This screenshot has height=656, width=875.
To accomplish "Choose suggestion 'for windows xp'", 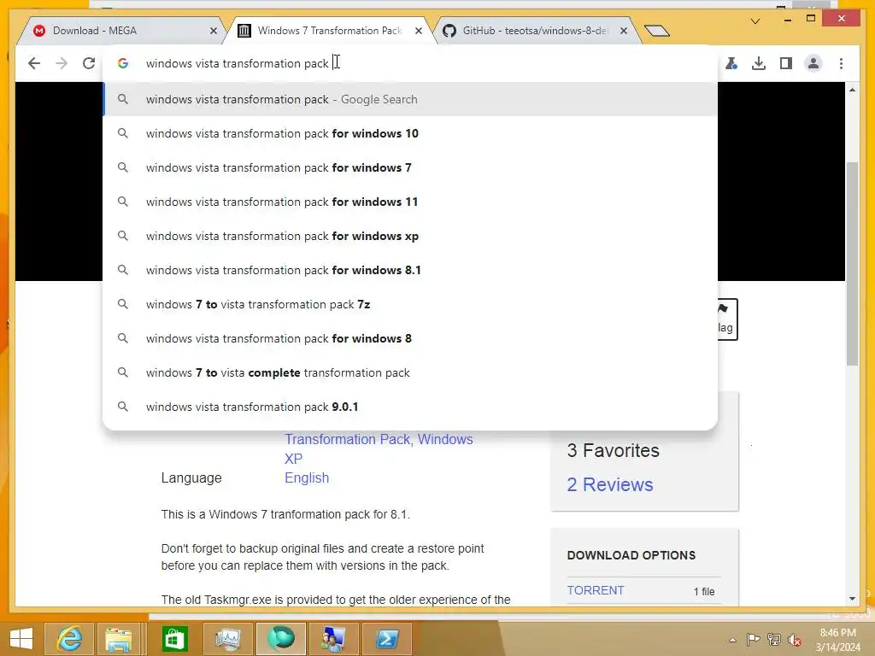I will click(x=410, y=236).
